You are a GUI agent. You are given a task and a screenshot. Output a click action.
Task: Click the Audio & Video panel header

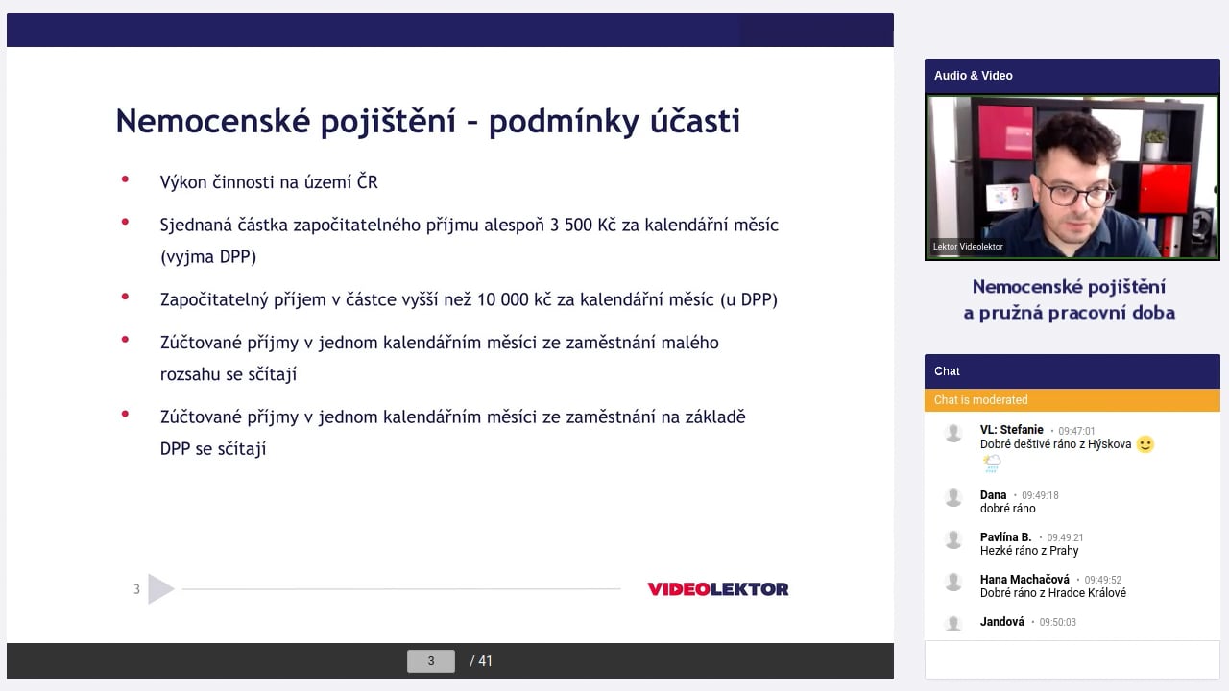pyautogui.click(x=1072, y=76)
